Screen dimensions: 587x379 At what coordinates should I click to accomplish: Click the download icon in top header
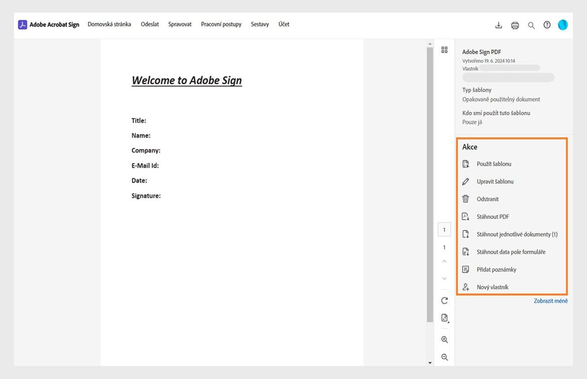point(499,25)
